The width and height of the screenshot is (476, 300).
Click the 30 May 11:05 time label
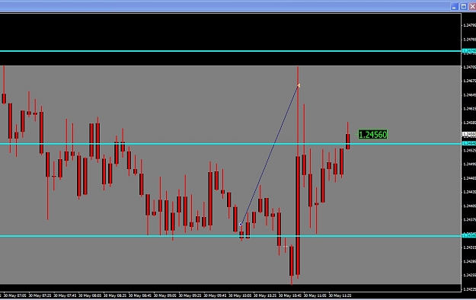click(x=315, y=295)
